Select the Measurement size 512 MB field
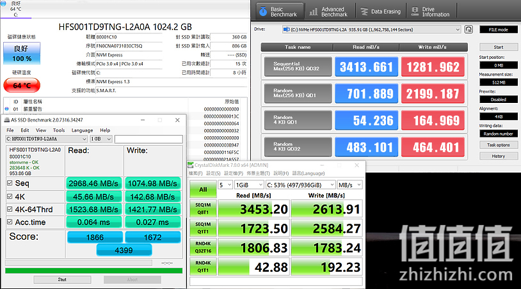The width and height of the screenshot is (521, 289). click(499, 82)
